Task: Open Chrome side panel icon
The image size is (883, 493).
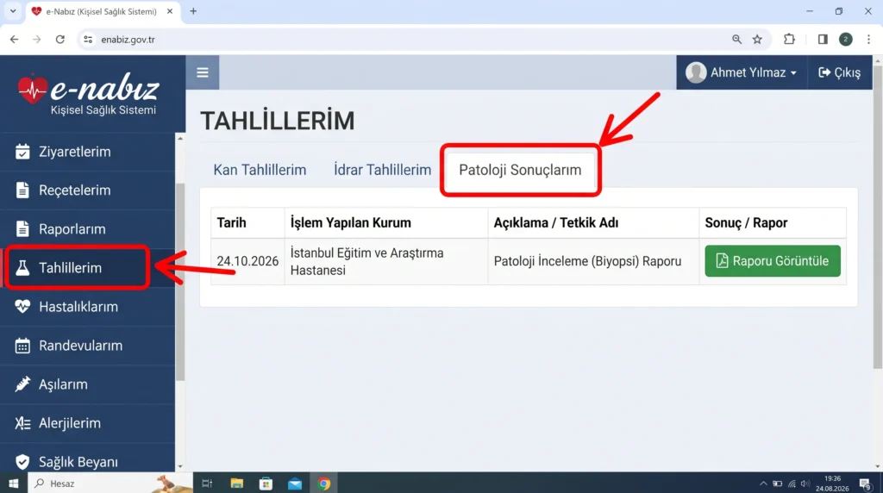Action: (823, 40)
